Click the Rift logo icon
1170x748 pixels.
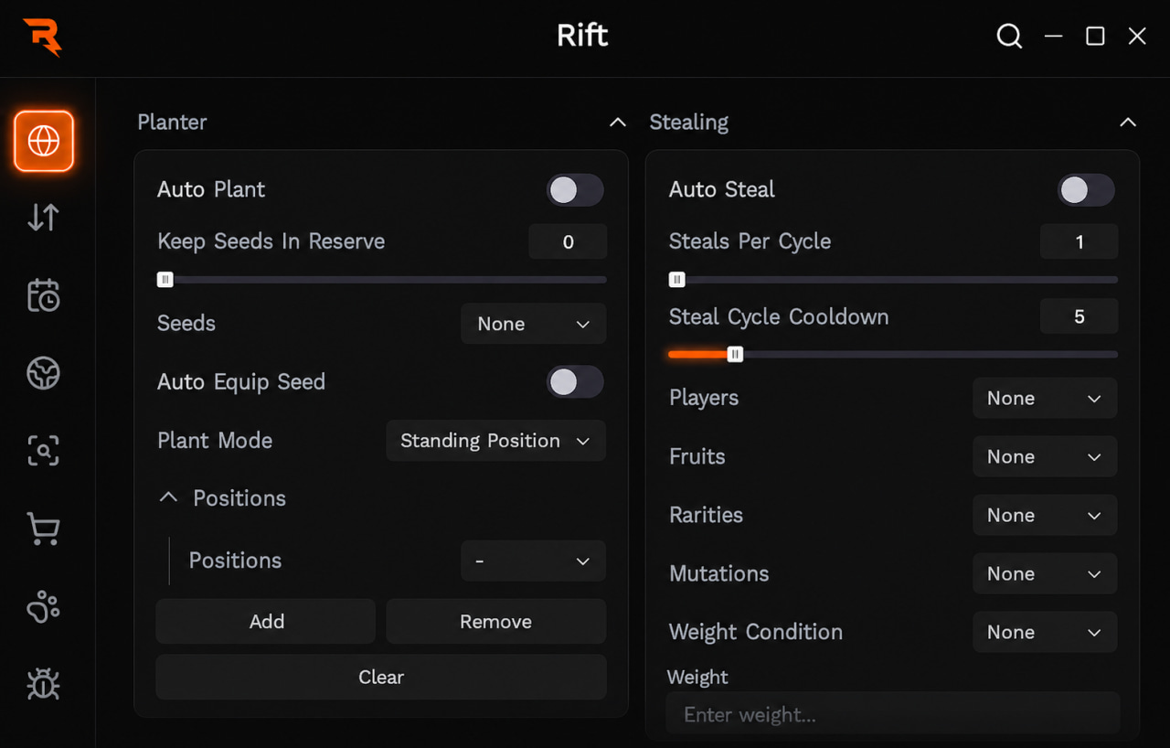click(42, 37)
